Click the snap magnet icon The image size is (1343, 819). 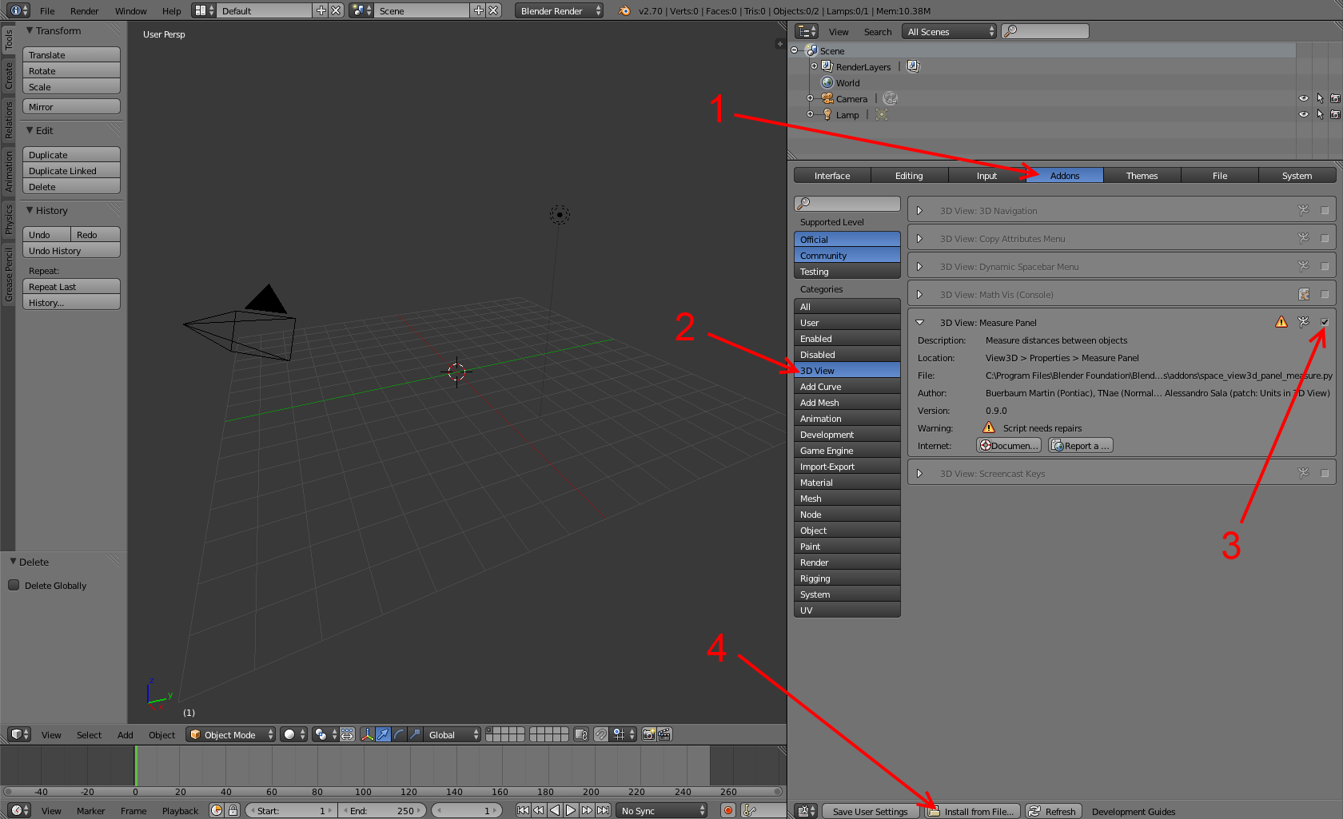tap(601, 734)
